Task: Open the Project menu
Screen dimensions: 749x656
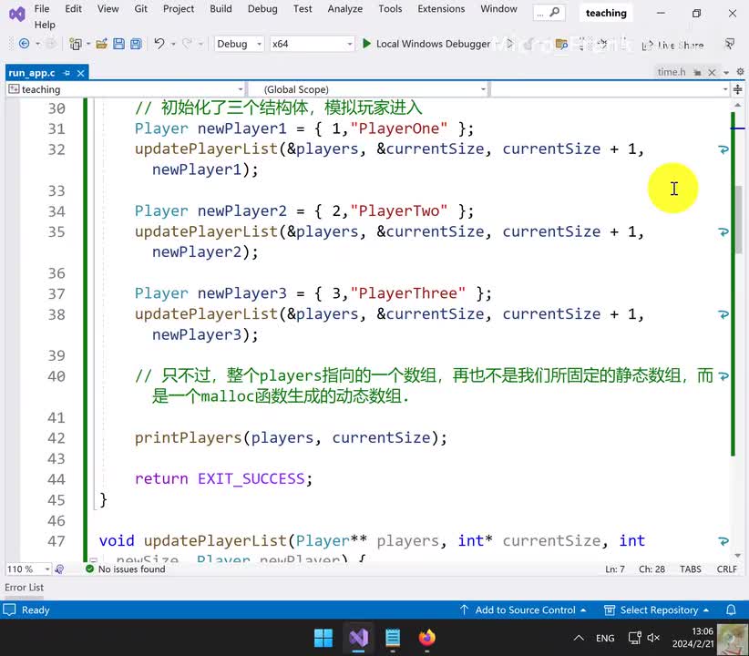Action: pos(179,8)
